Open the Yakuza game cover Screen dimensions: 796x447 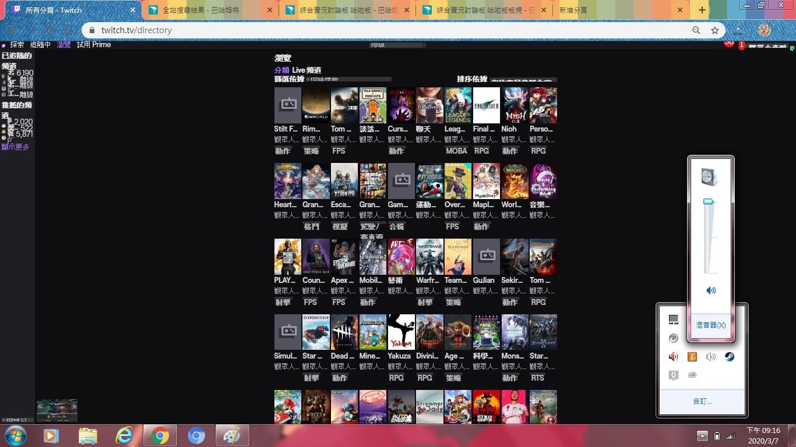coord(401,332)
